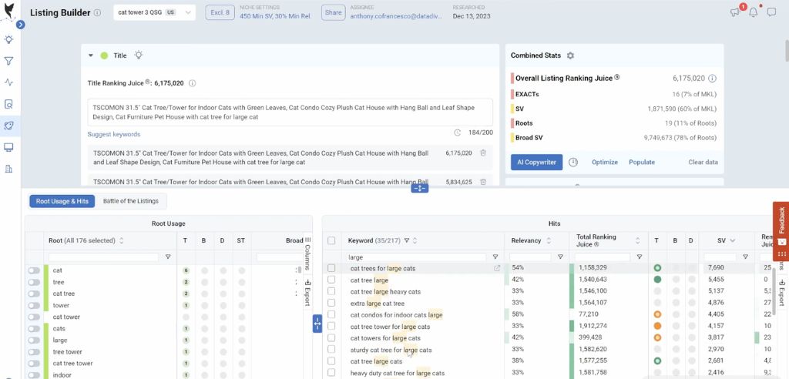Click the vertical panel splitter handle
This screenshot has height=379, width=789.
(317, 324)
